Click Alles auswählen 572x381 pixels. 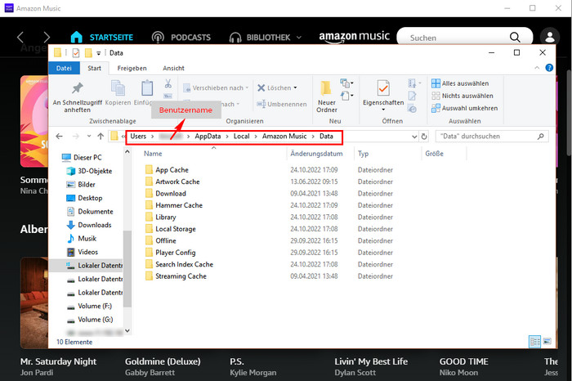[460, 83]
